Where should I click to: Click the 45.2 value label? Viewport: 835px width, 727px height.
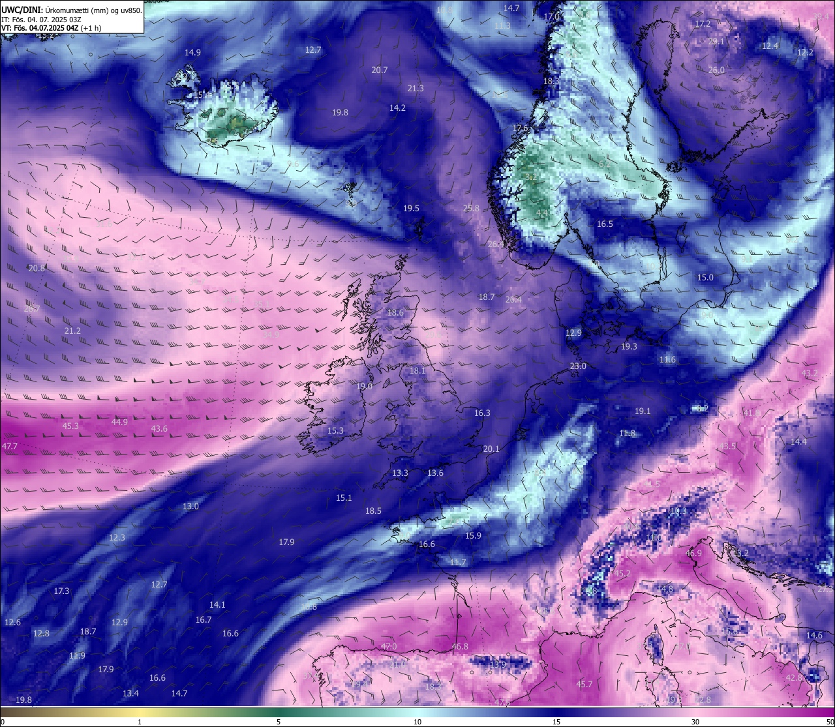tap(622, 573)
